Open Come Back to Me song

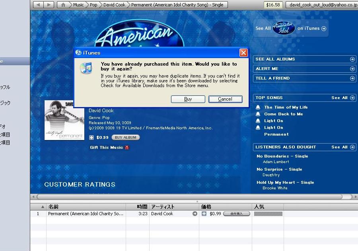point(284,114)
